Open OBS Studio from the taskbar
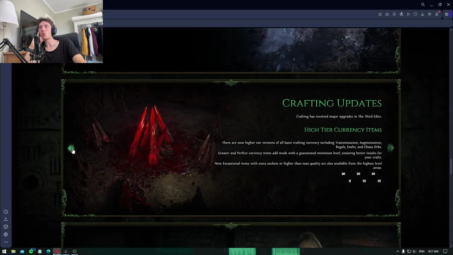Viewport: 453px width, 255px height. pos(74,251)
